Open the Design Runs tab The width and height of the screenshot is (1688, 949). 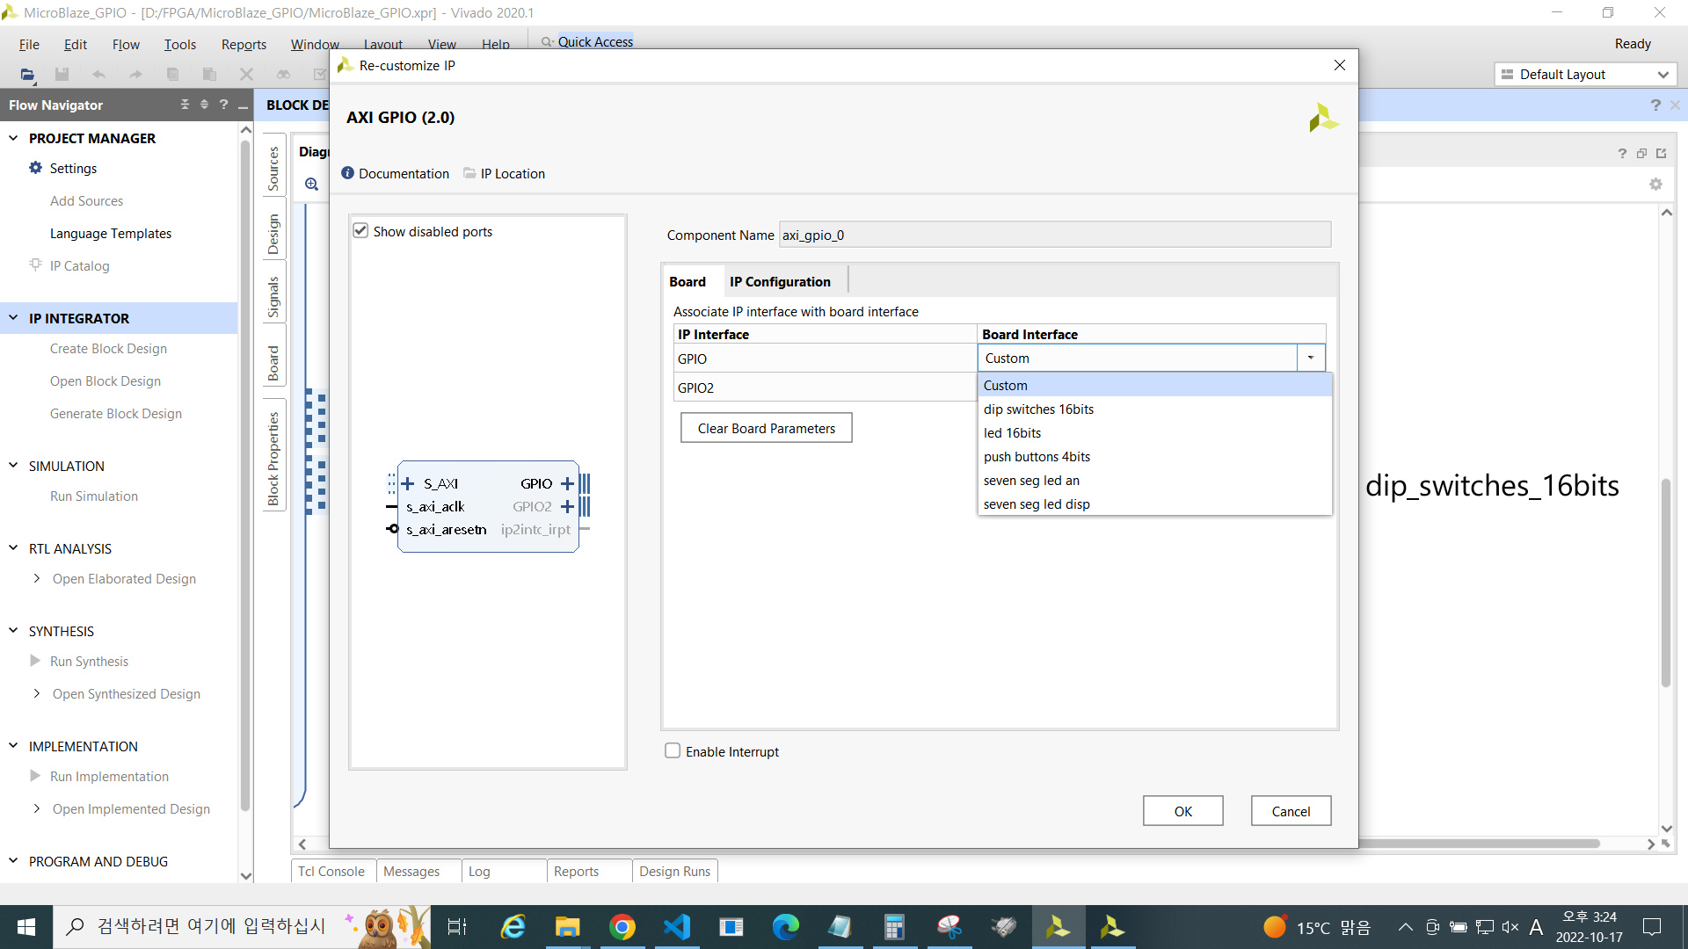tap(674, 871)
